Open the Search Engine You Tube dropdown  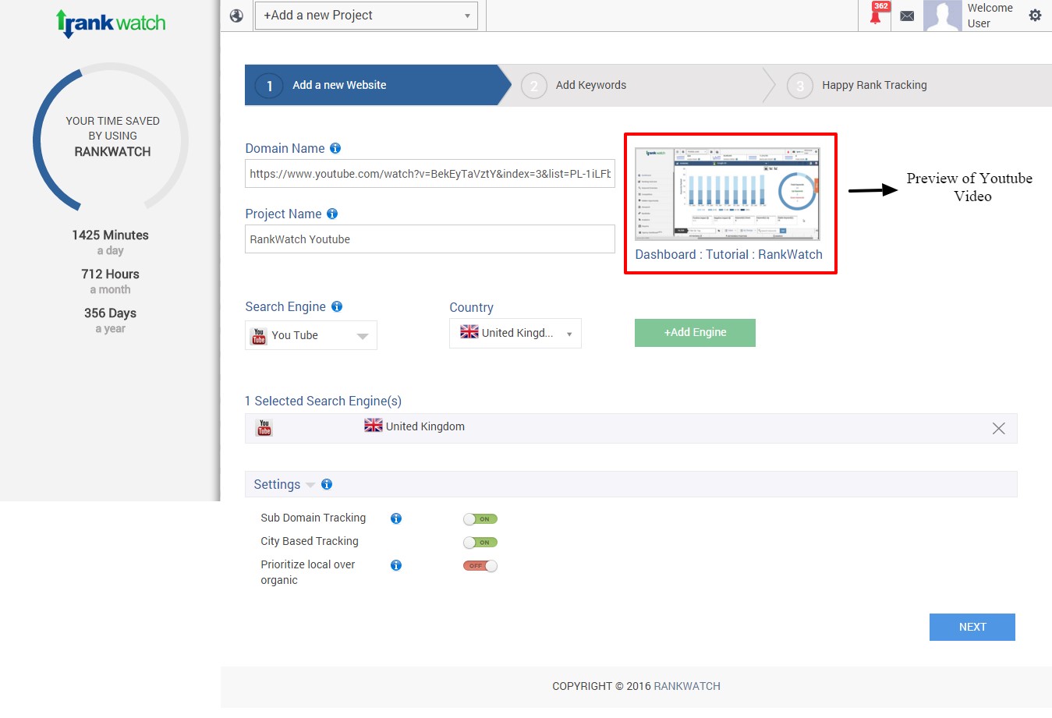(x=311, y=335)
